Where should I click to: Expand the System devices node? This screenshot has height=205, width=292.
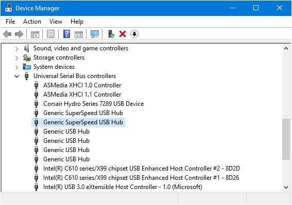[x=17, y=67]
